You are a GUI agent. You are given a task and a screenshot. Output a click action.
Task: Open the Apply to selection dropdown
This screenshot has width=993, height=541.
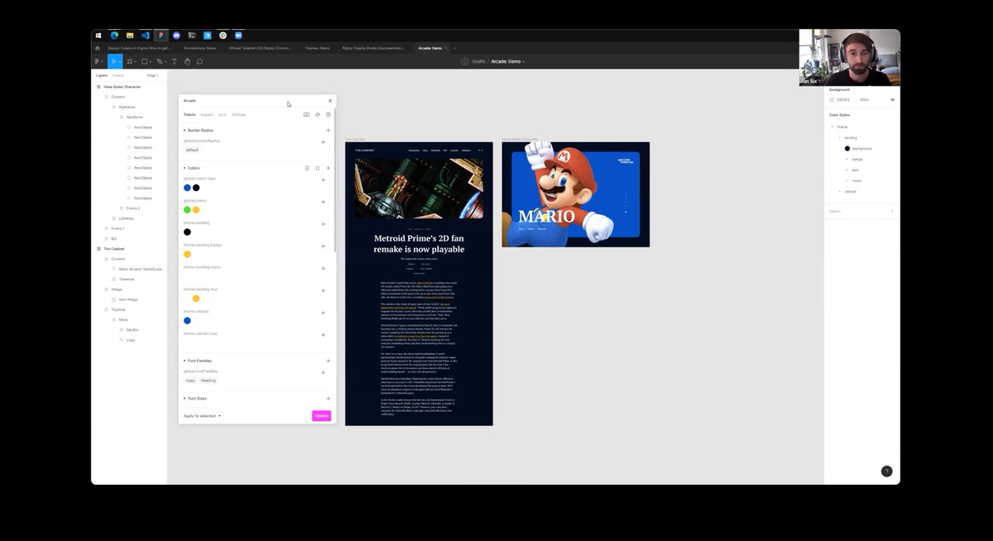click(x=202, y=416)
